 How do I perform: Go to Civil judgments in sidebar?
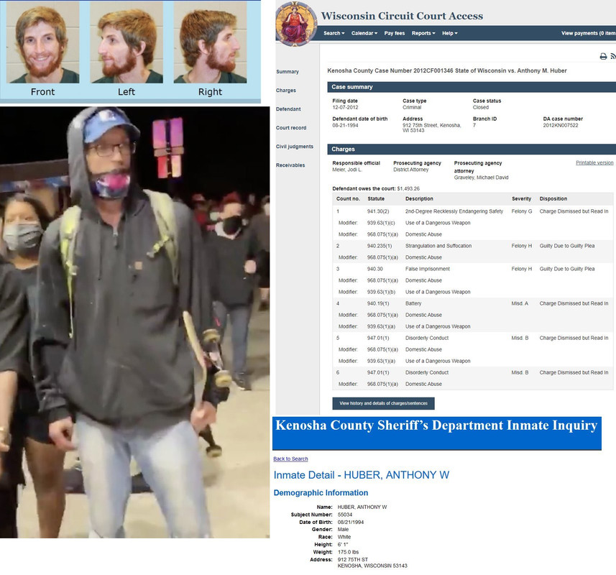pos(294,147)
